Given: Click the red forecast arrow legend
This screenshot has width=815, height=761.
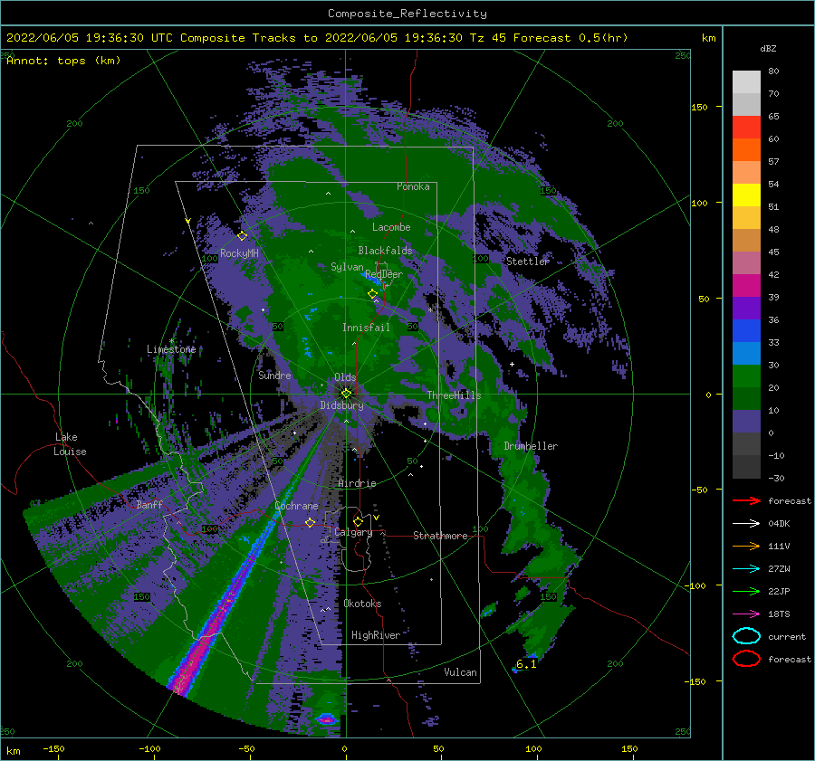Looking at the screenshot, I should point(746,500).
